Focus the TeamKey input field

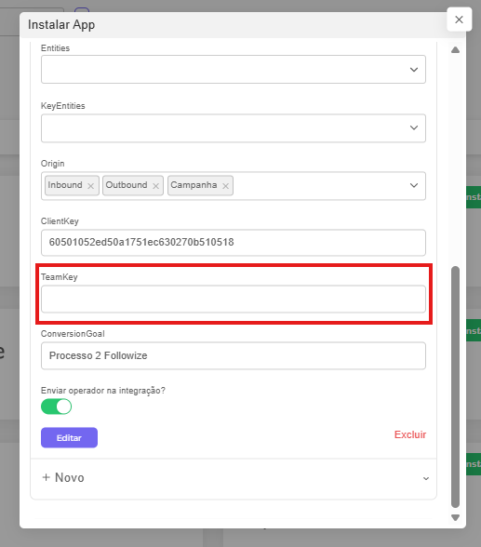[233, 299]
